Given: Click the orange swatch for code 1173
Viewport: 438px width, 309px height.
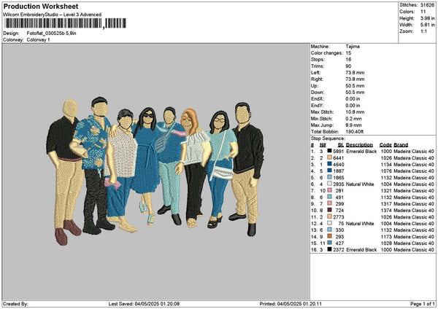Looking at the screenshot, I should coord(329,237).
